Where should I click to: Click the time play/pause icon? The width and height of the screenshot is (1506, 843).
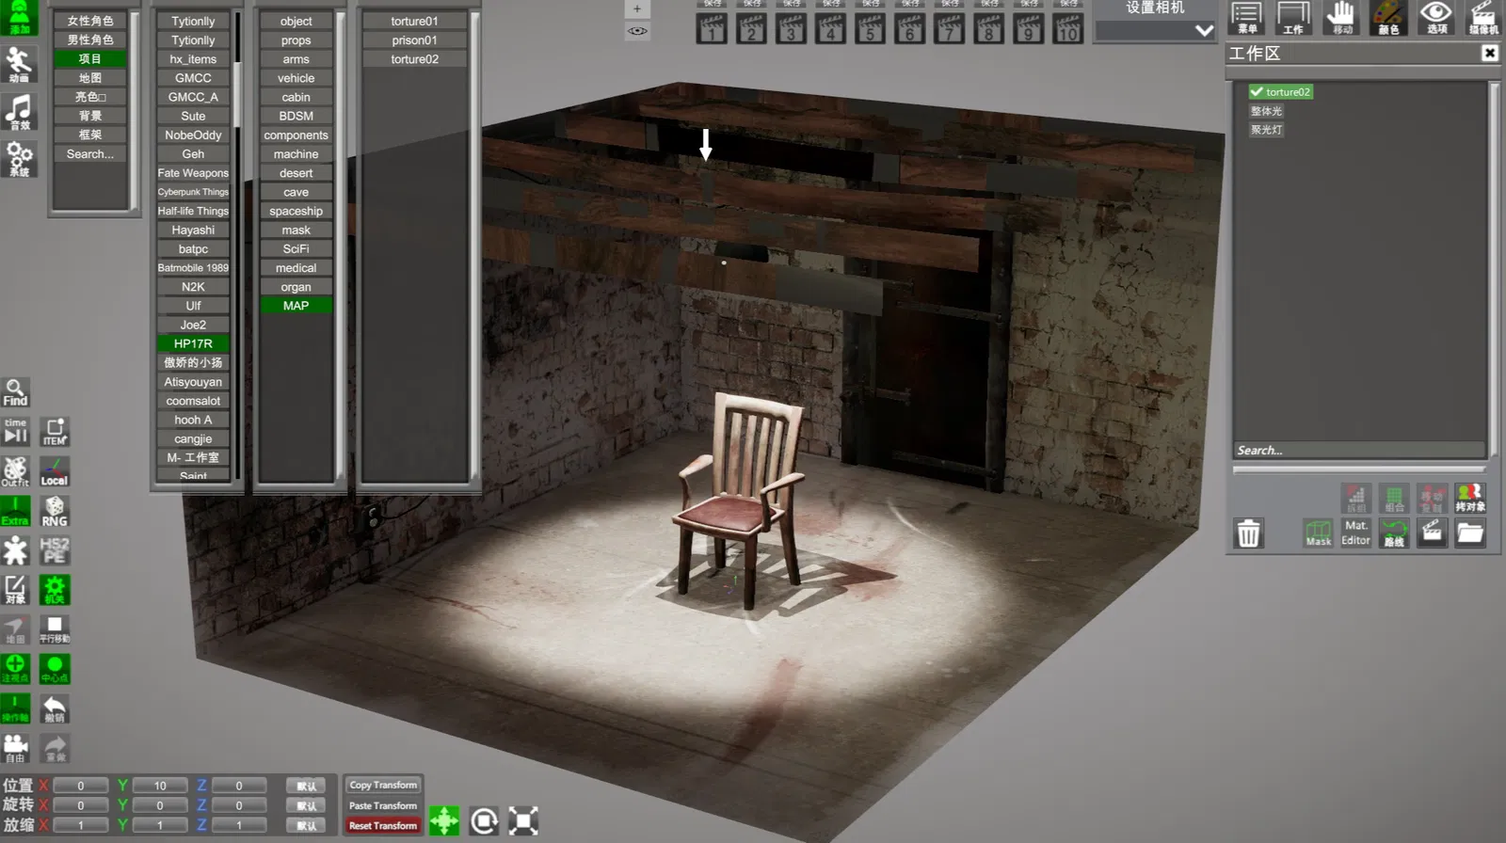[x=16, y=432]
